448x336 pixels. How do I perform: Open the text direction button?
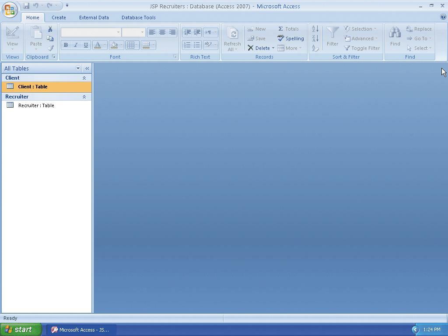click(x=210, y=32)
